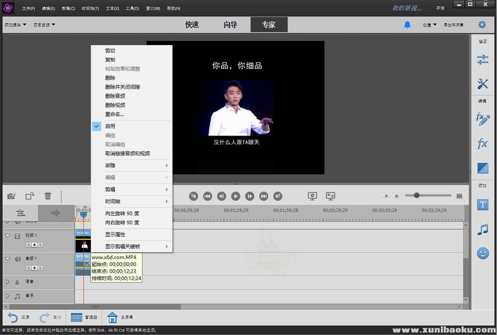Switch to the audio waveform view toggle
Image resolution: width=497 pixels, height=335 pixels.
[x=55, y=213]
